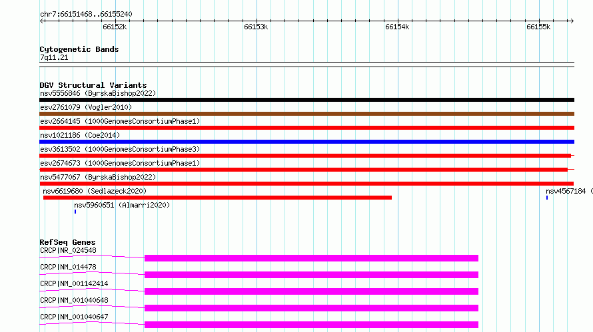593x332 pixels.
Task: Click the magenta CRCP NM_001040647 exon bar
Action: pos(311,325)
